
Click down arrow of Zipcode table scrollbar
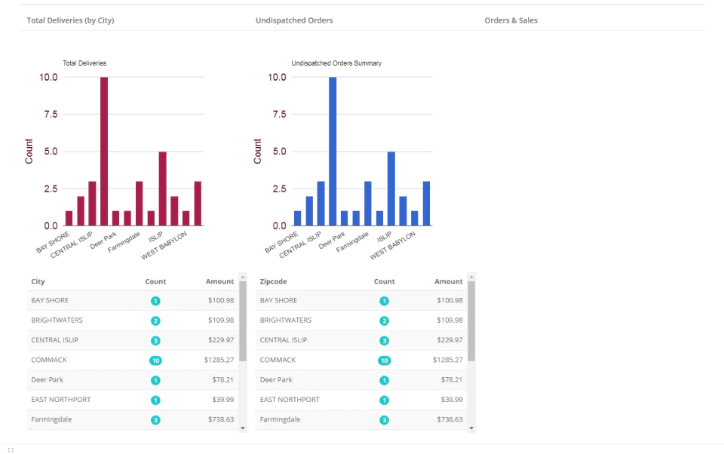pos(471,428)
